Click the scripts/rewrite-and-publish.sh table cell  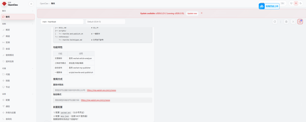click(x=81, y=72)
